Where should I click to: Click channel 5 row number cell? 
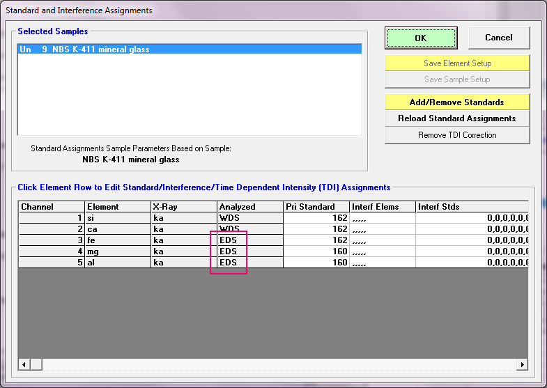[x=52, y=263]
